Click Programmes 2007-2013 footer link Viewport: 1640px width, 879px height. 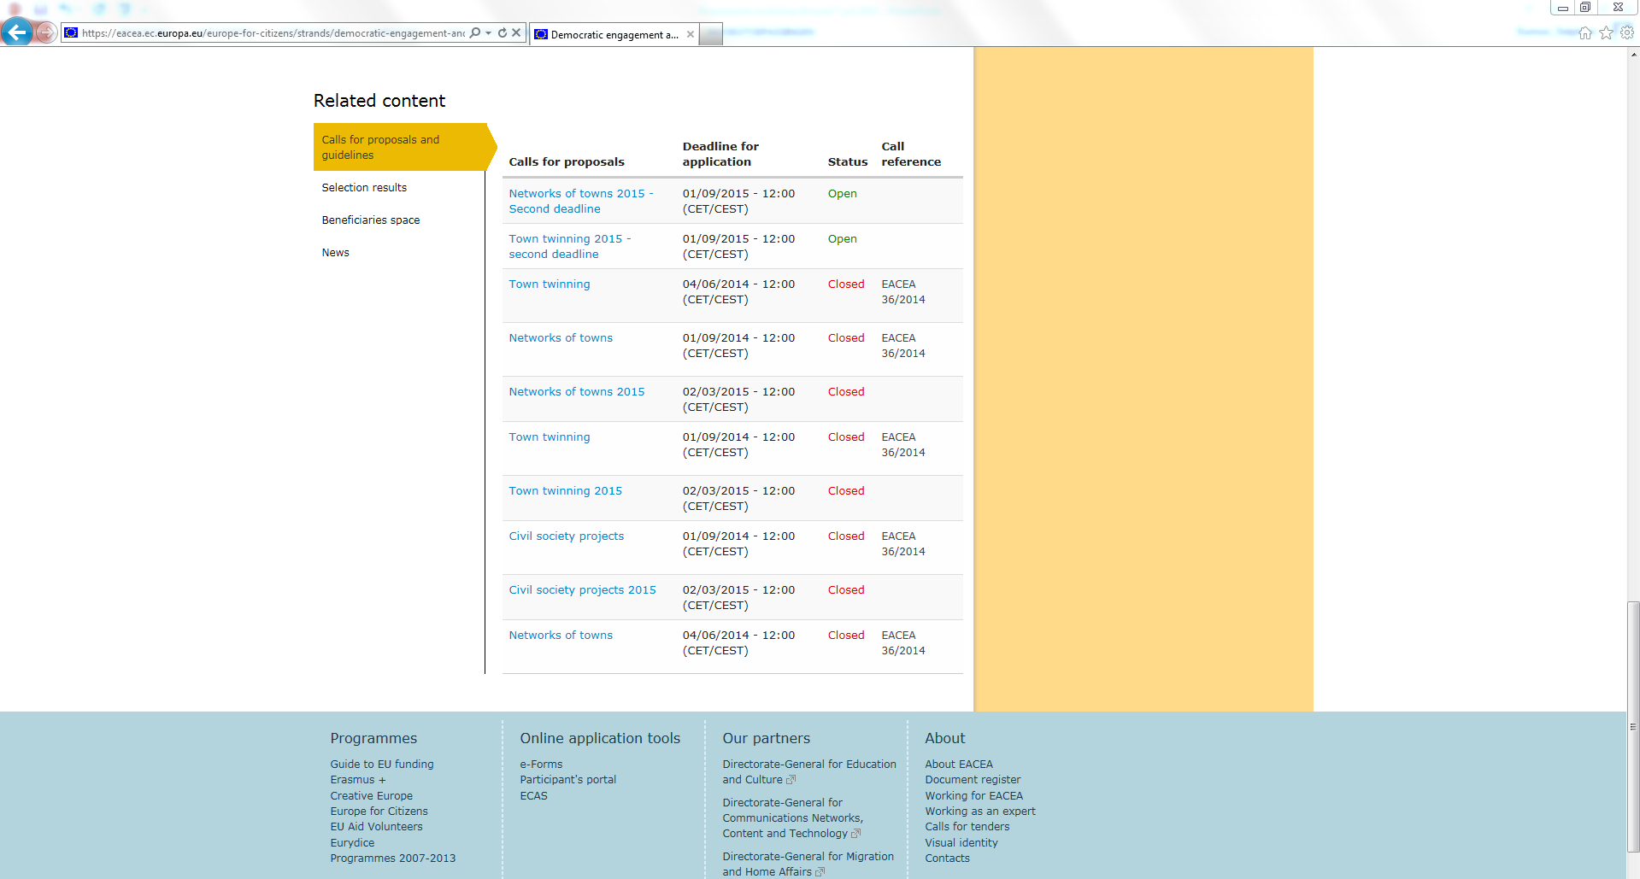pos(393,858)
